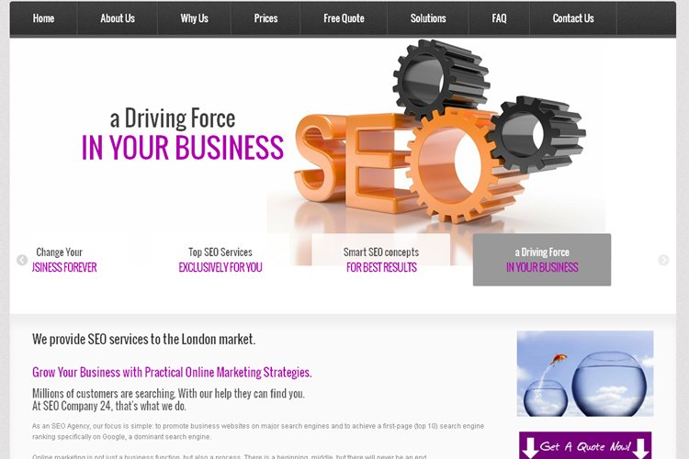Click the next slide arrow icon

click(663, 260)
